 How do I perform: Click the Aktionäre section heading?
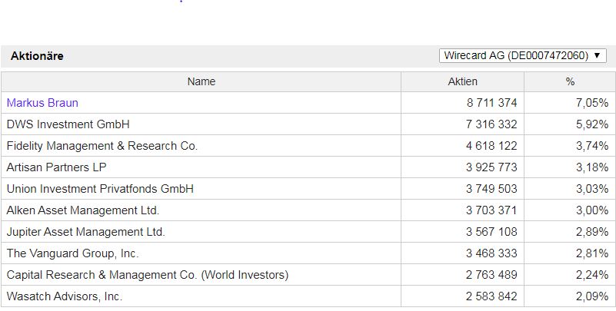pos(37,56)
